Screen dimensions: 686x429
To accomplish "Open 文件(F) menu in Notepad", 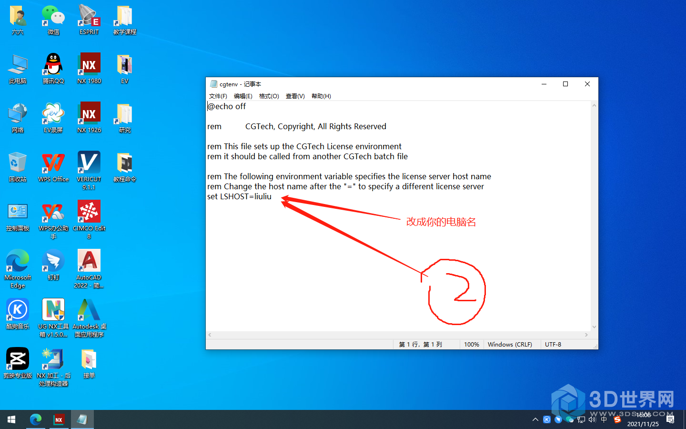I will click(218, 96).
